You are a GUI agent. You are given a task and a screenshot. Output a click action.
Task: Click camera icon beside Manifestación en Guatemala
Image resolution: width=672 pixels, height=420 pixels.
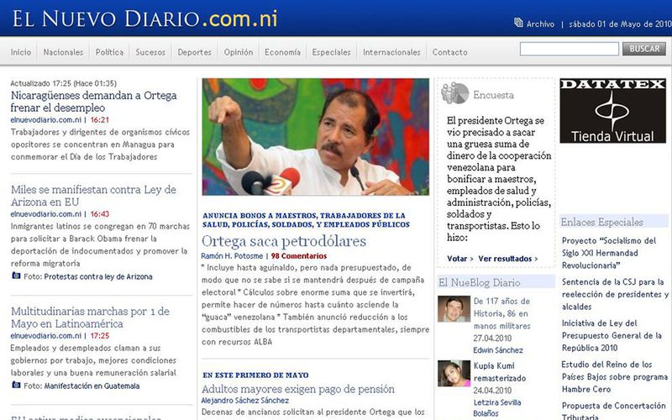coord(16,385)
